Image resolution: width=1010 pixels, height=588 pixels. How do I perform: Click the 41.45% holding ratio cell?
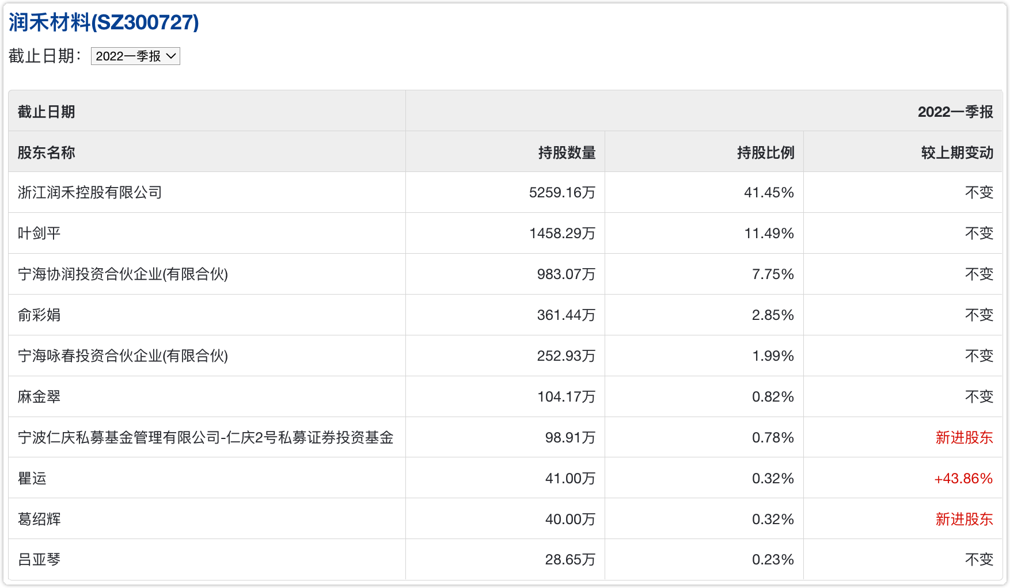tap(769, 192)
